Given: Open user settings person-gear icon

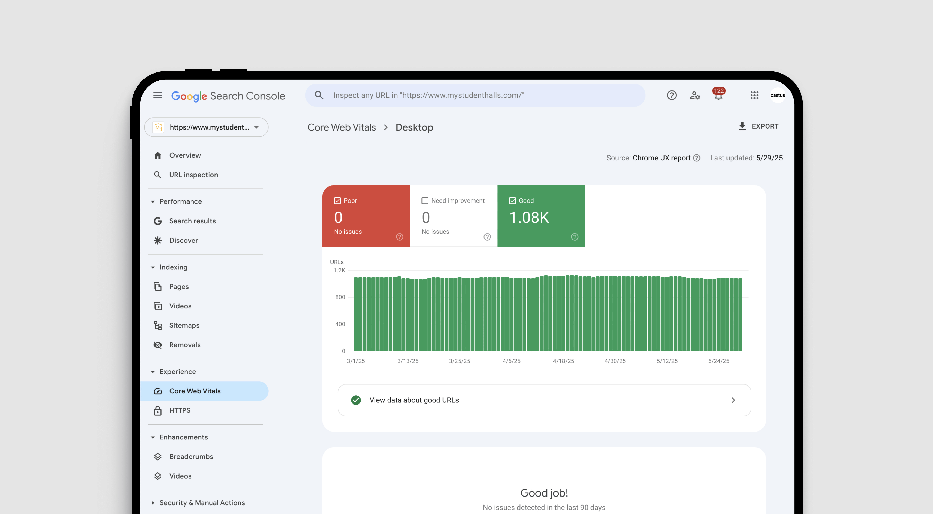Looking at the screenshot, I should tap(695, 95).
